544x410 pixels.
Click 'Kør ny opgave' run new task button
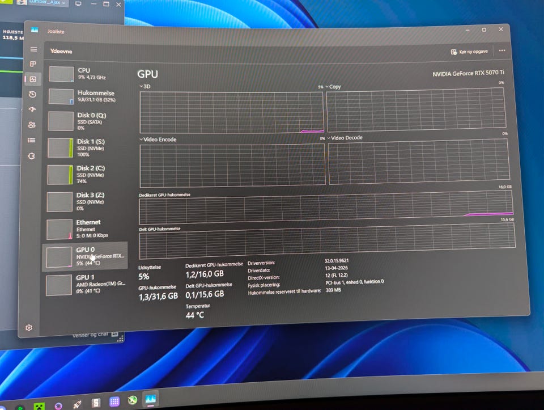(x=469, y=52)
